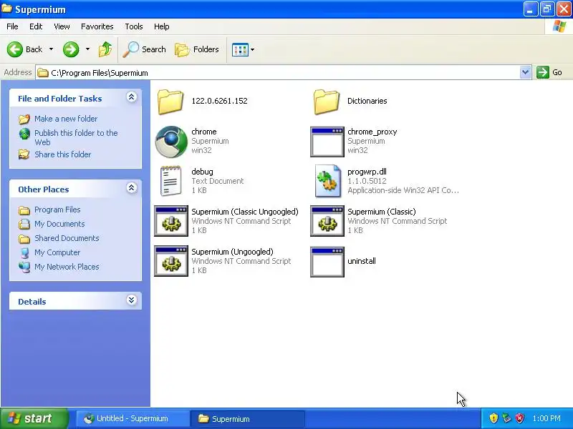573x429 pixels.
Task: Click Share this folder link
Action: point(62,154)
